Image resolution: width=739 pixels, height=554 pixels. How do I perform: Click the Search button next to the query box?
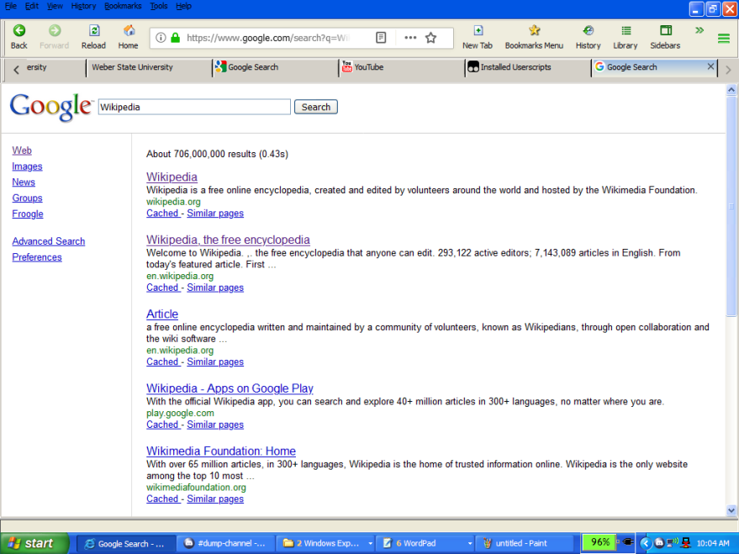point(316,107)
